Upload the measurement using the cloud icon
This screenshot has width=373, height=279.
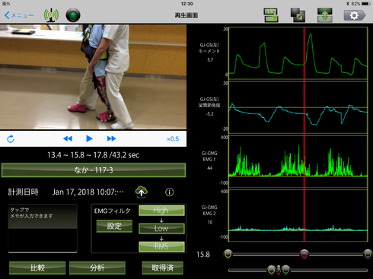pos(142,192)
